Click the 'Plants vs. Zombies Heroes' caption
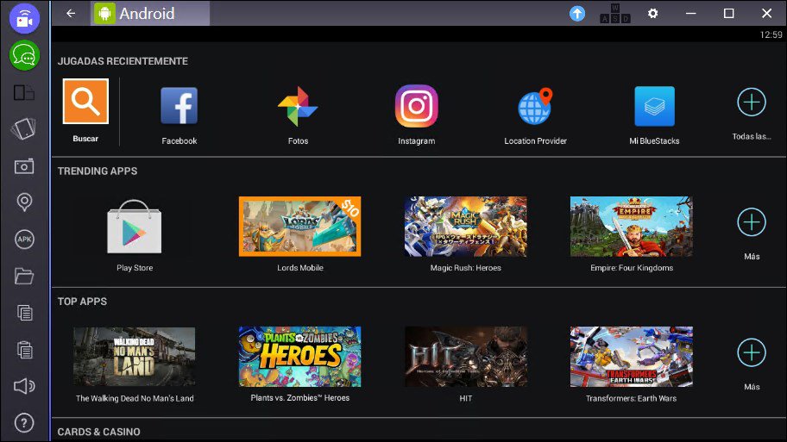 (300, 398)
